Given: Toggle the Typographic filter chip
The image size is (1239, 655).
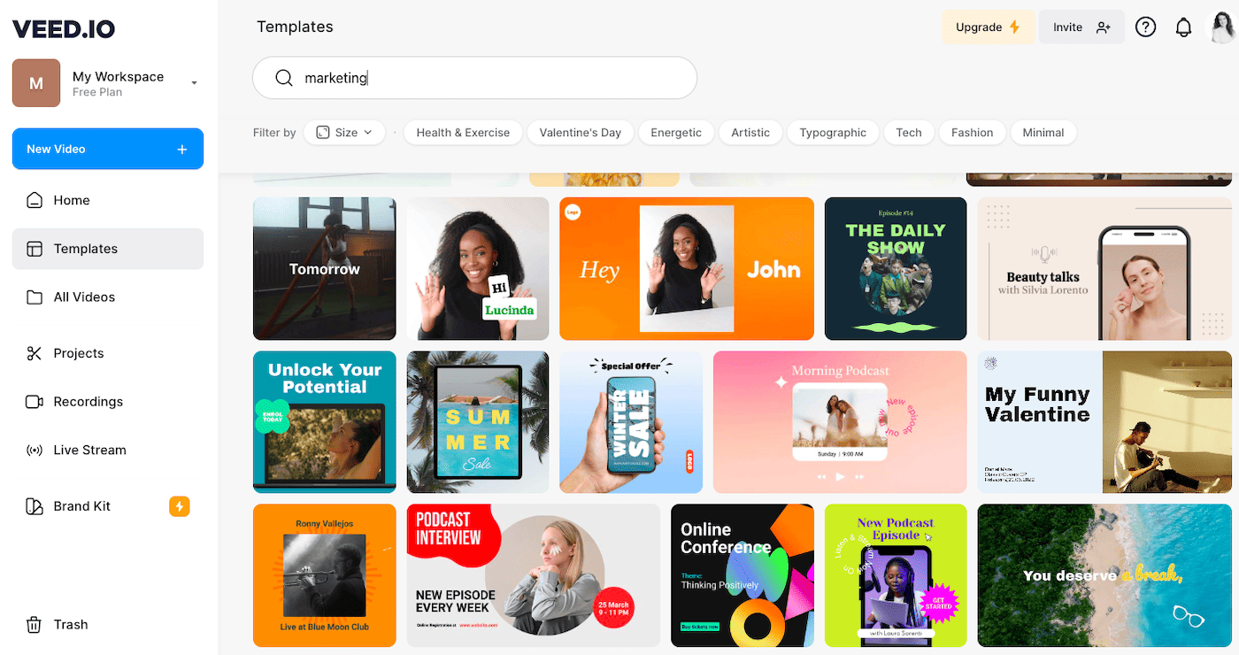Looking at the screenshot, I should pos(833,133).
